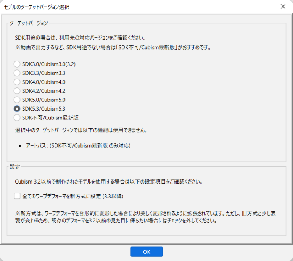
Task: Click the (3.3以降) text beside the checkbox
Action: [113, 196]
